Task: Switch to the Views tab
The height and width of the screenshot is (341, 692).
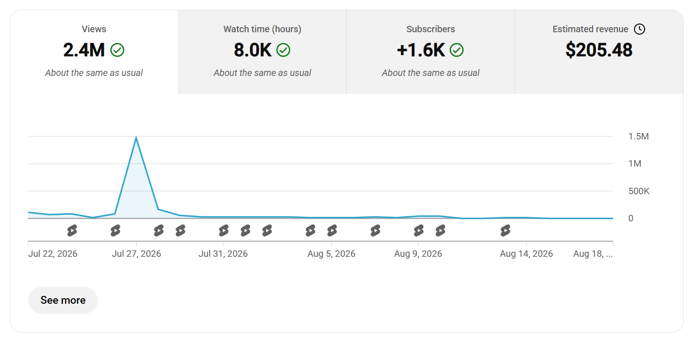Action: 94,52
